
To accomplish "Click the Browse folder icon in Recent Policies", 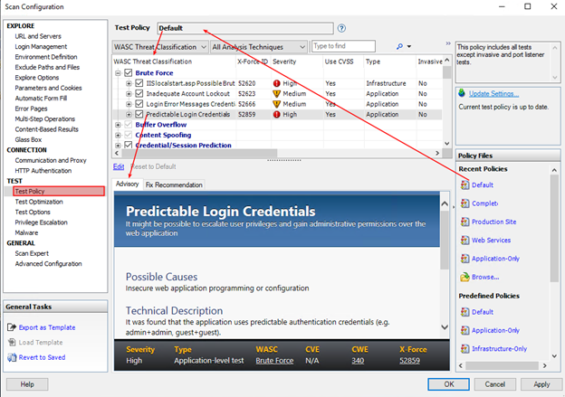I will pos(464,277).
